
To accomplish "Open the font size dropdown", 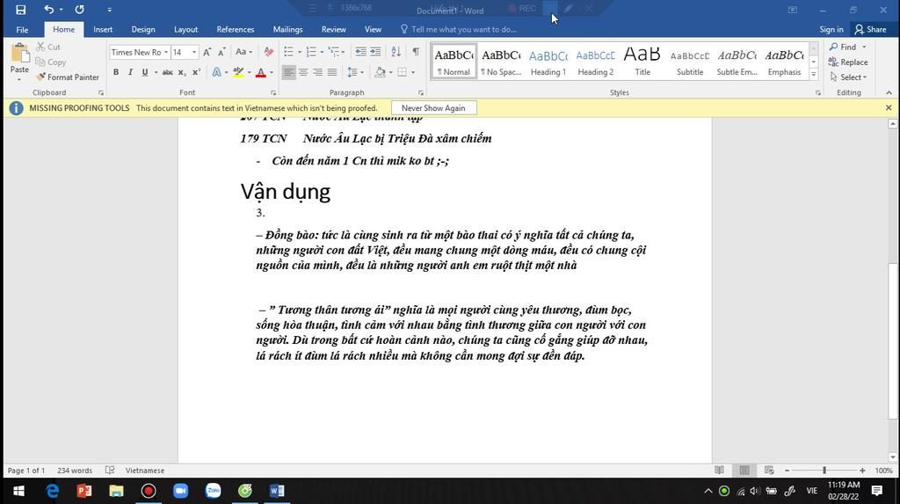I will [194, 52].
